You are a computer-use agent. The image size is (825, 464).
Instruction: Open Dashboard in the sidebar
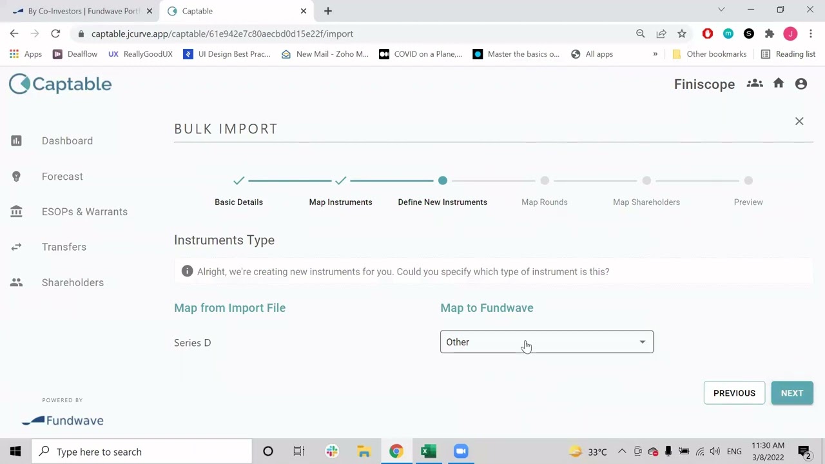[67, 140]
